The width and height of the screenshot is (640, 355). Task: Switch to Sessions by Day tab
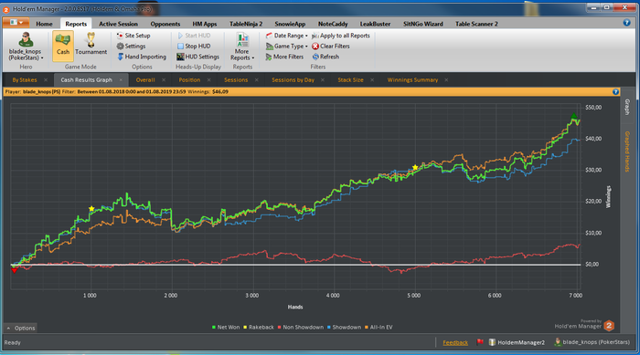293,80
